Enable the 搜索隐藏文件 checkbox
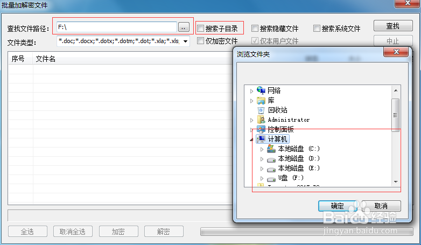This screenshot has width=421, height=245. (255, 28)
